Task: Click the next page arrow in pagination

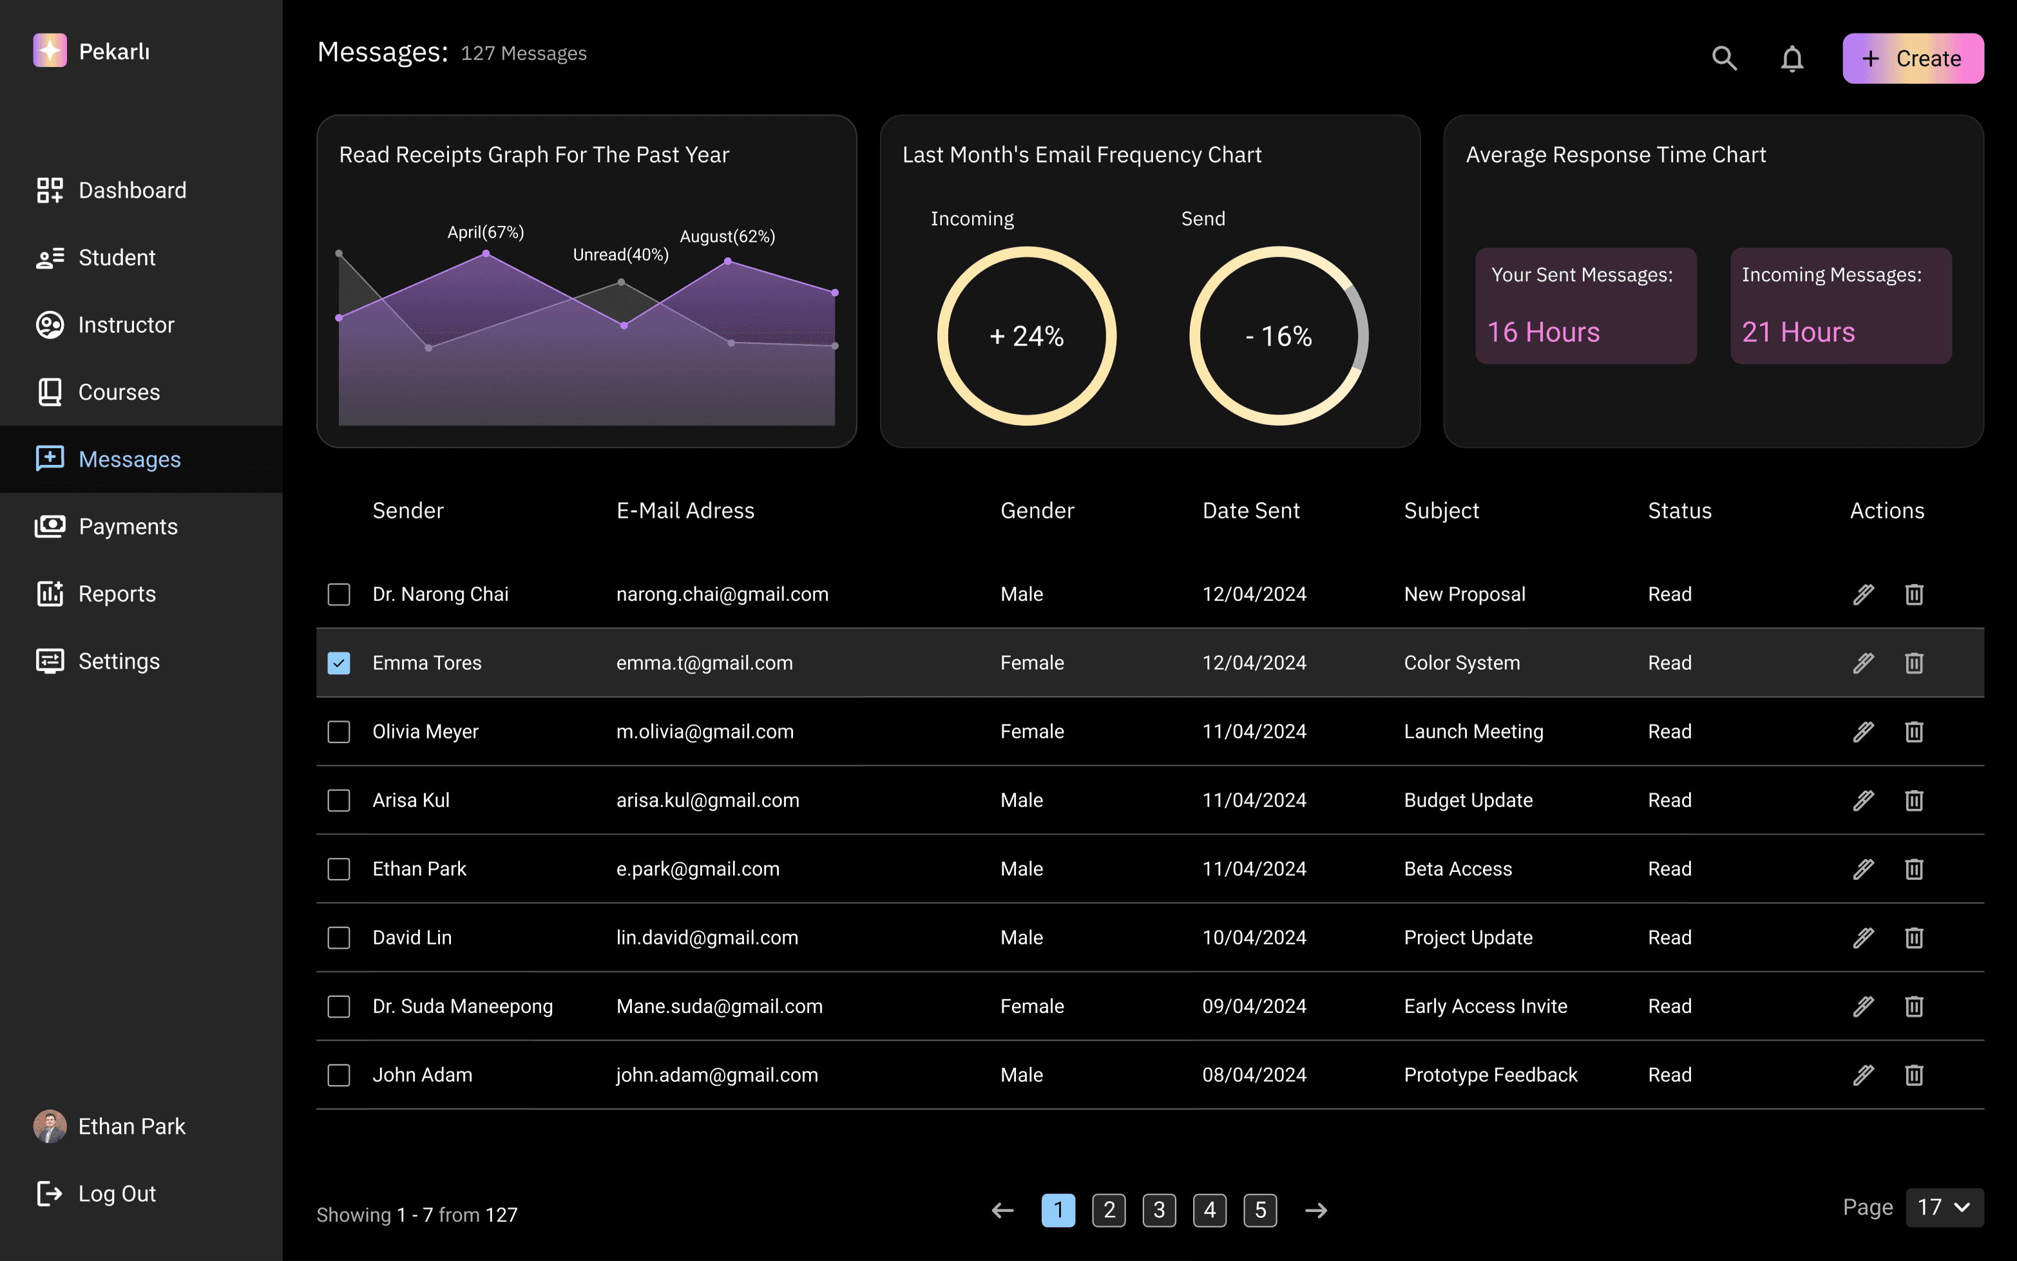Action: click(1315, 1209)
